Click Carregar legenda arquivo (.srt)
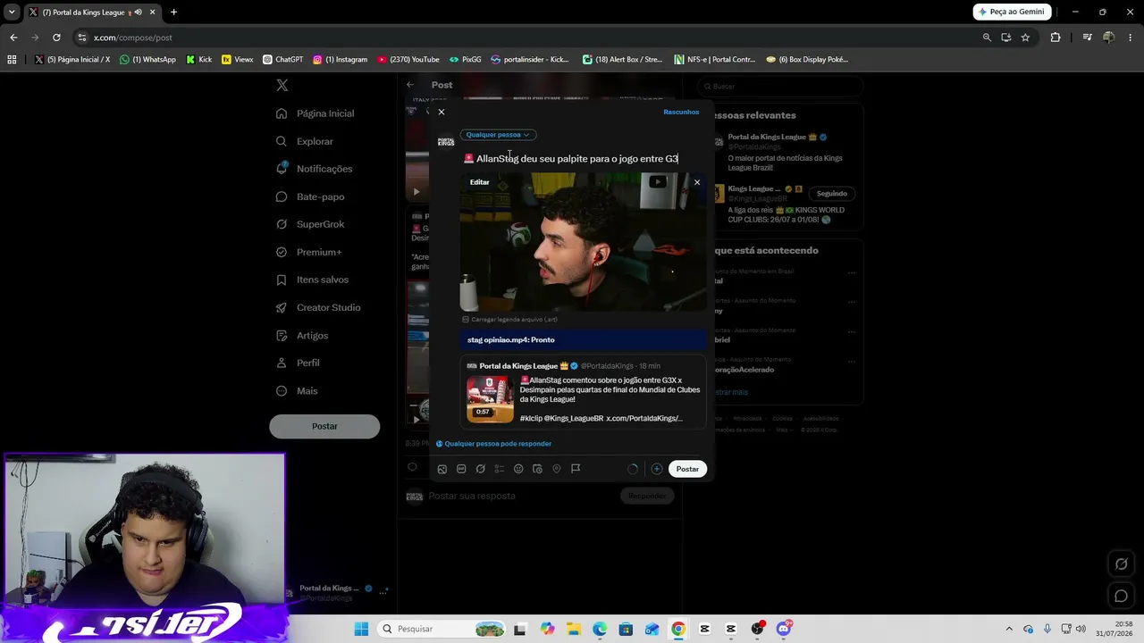 pyautogui.click(x=509, y=319)
